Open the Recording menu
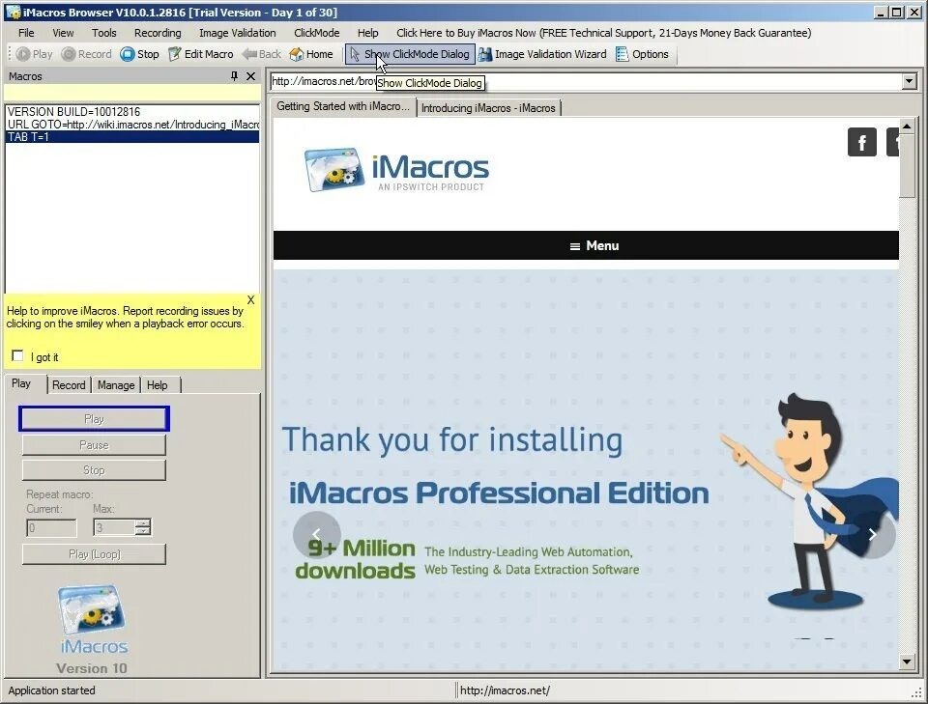 coord(158,33)
